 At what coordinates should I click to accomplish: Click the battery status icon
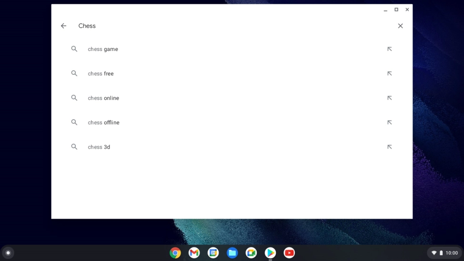[441, 253]
